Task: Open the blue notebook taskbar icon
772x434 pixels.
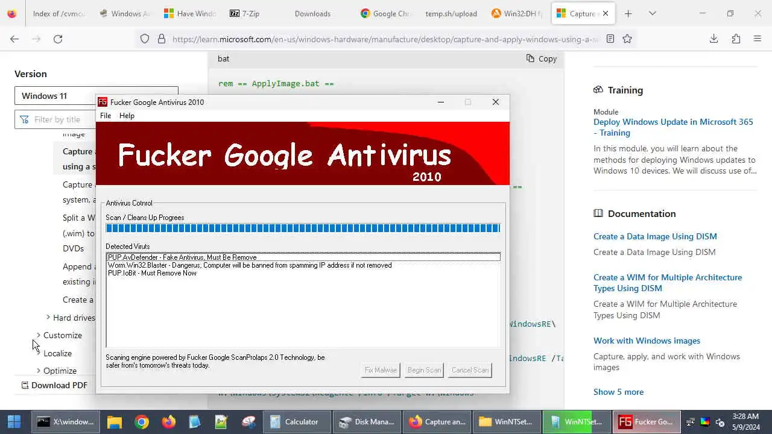Action: [x=195, y=422]
